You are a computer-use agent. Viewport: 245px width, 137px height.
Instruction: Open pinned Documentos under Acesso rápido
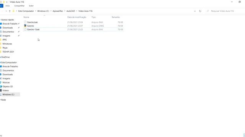click(8, 32)
